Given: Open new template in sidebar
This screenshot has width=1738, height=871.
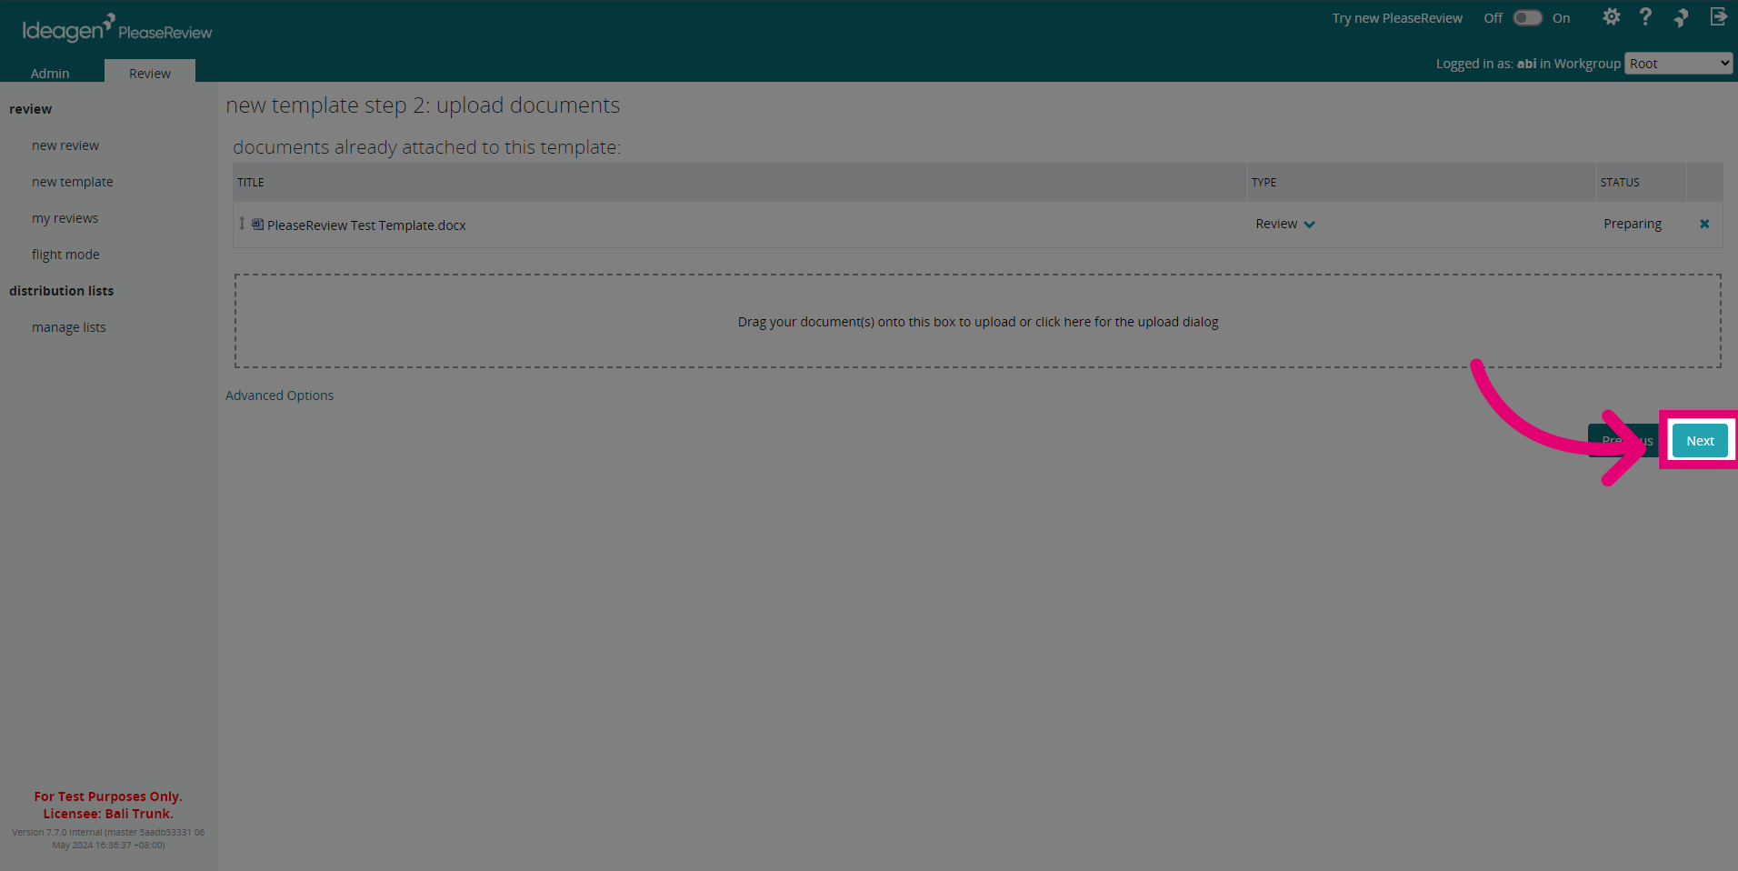Looking at the screenshot, I should (73, 182).
